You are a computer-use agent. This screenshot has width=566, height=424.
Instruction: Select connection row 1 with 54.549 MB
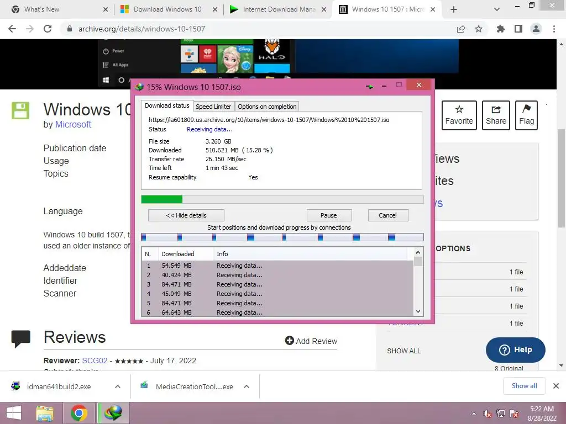tap(277, 266)
